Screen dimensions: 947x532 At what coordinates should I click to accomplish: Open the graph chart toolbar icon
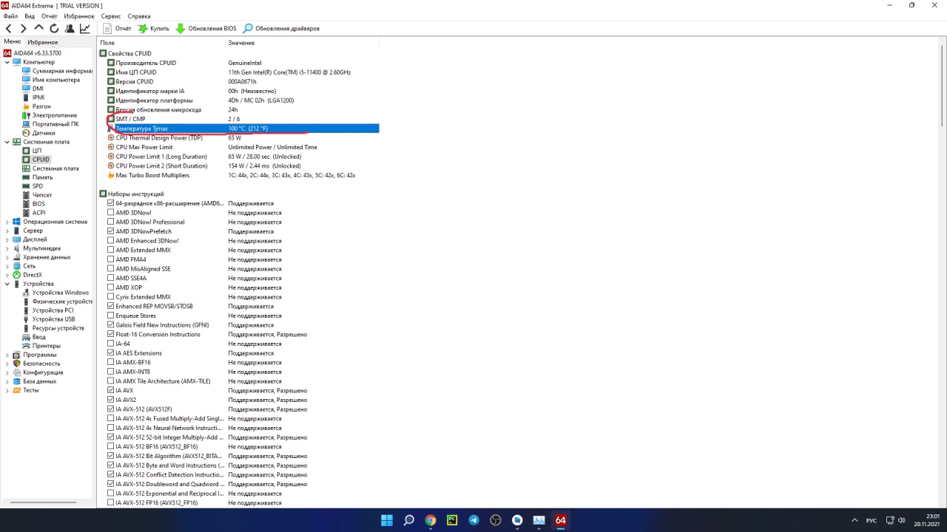(85, 29)
